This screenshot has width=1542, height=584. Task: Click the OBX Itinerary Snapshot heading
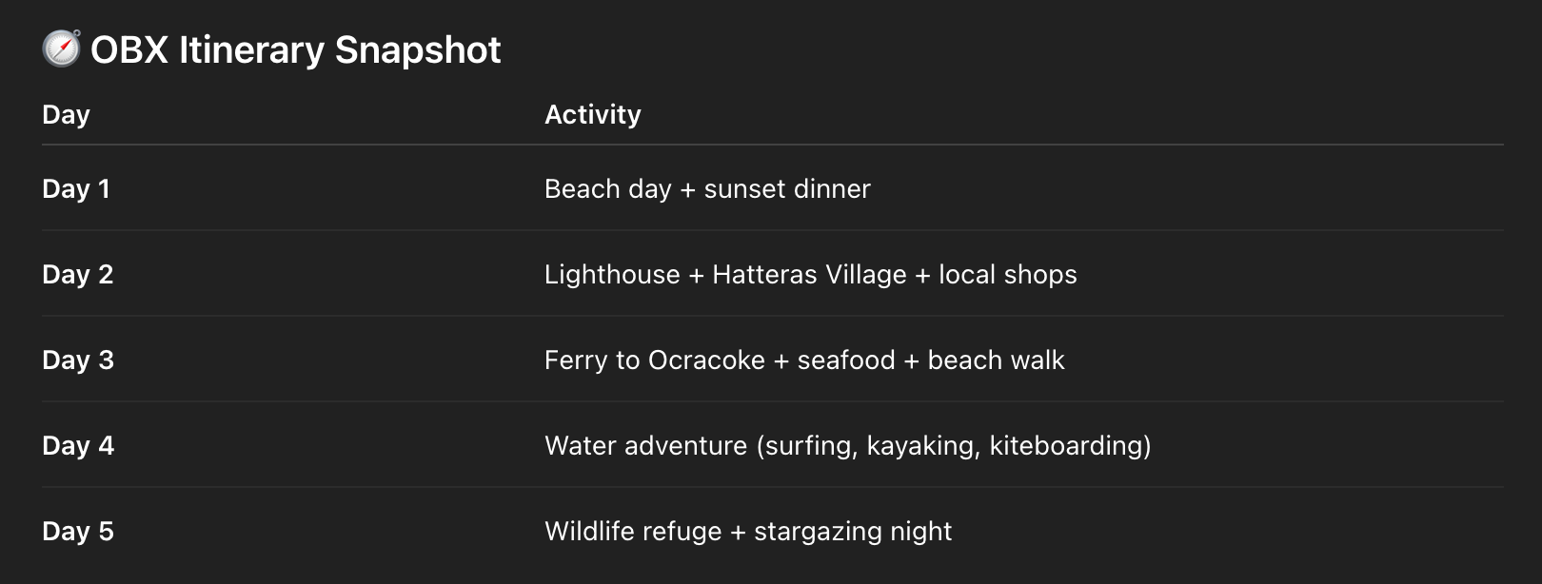click(295, 49)
